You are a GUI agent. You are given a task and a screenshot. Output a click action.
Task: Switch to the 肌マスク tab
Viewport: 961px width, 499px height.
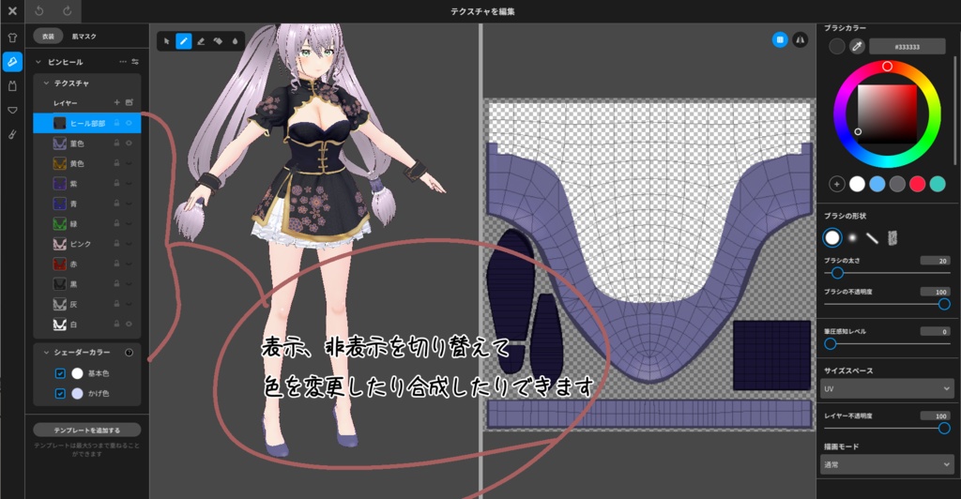click(84, 37)
